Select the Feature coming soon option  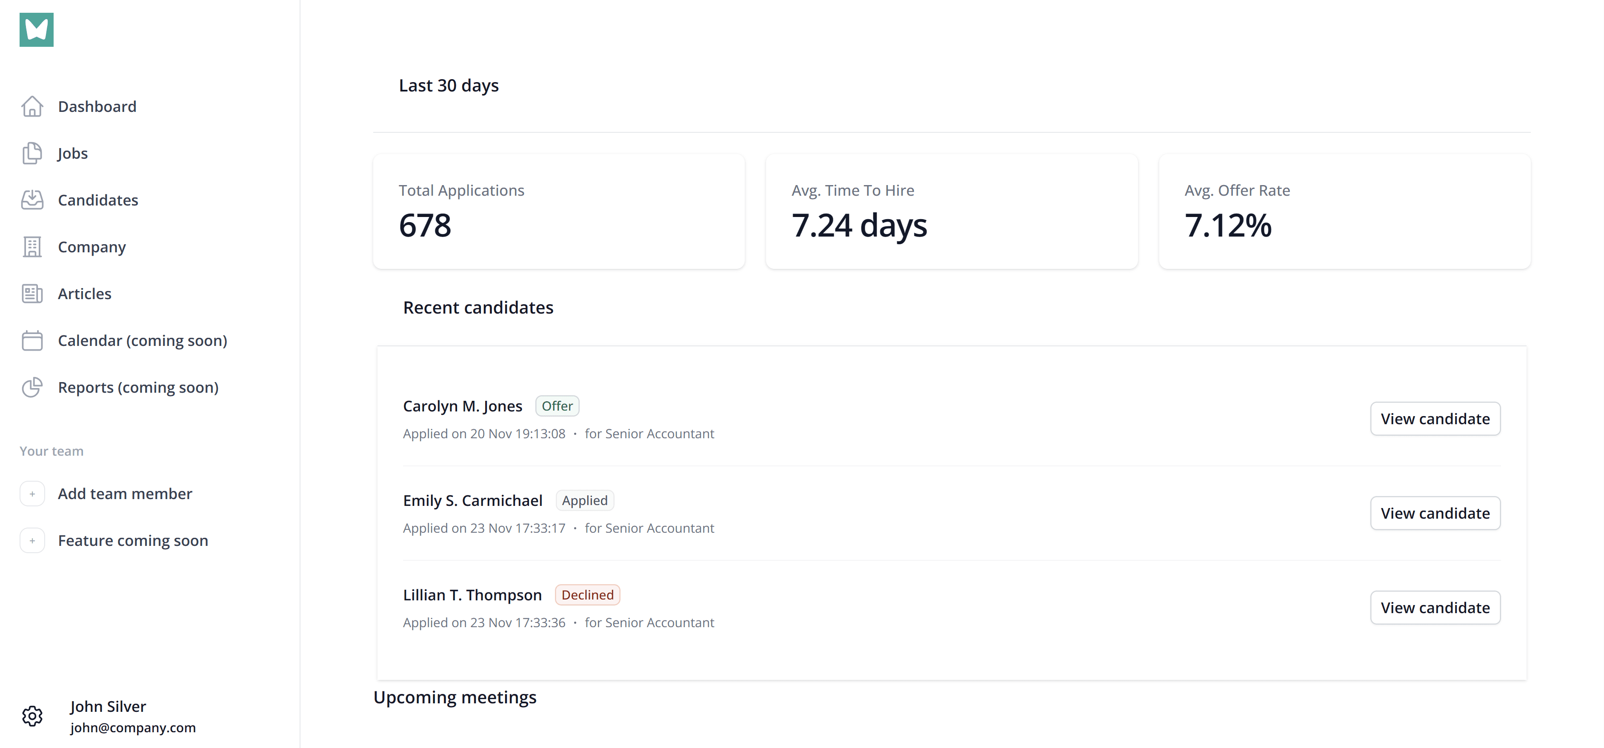coord(133,539)
